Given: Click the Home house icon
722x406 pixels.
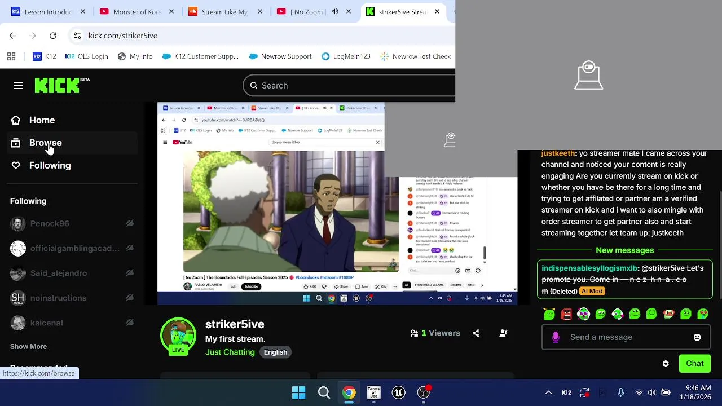Looking at the screenshot, I should tap(16, 120).
